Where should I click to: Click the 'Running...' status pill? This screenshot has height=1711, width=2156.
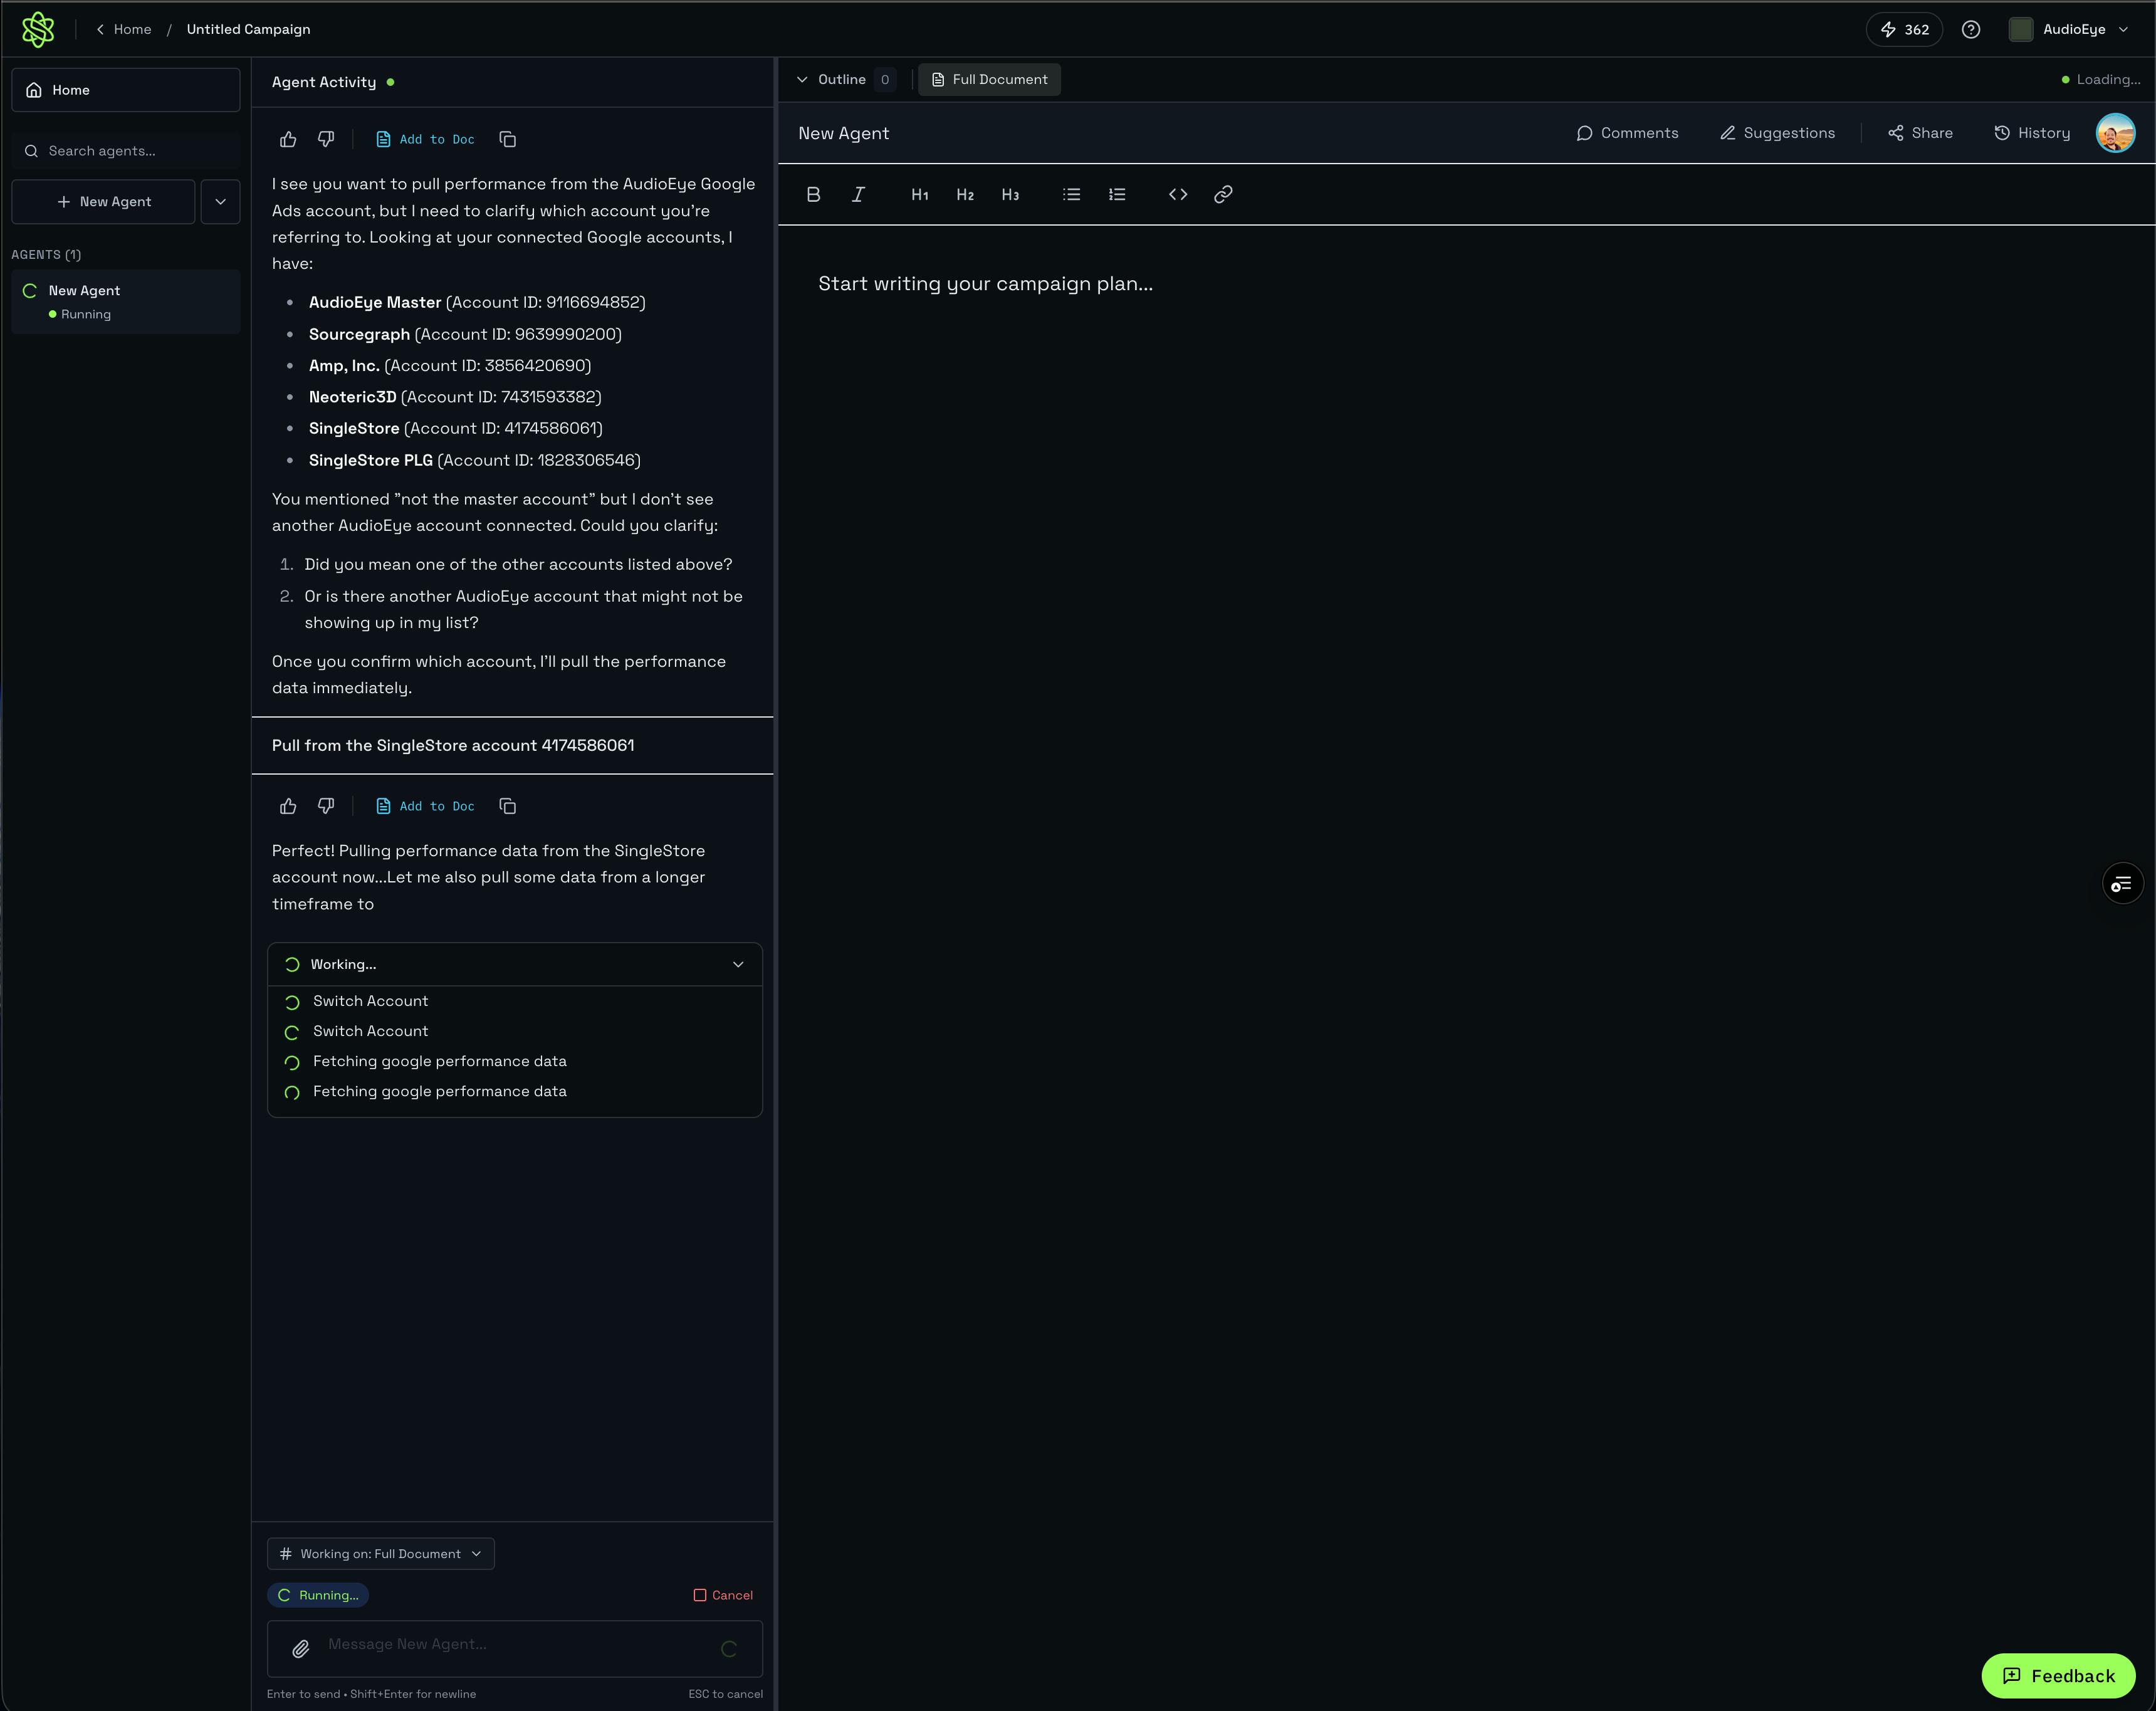tap(318, 1595)
